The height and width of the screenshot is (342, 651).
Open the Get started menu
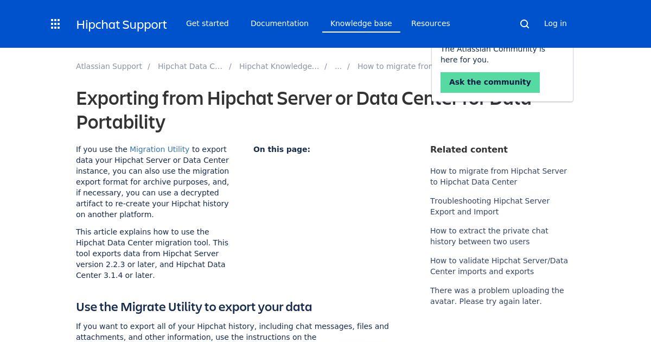[x=207, y=23]
